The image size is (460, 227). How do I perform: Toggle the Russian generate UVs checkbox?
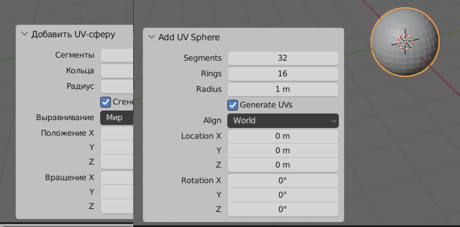coord(106,102)
